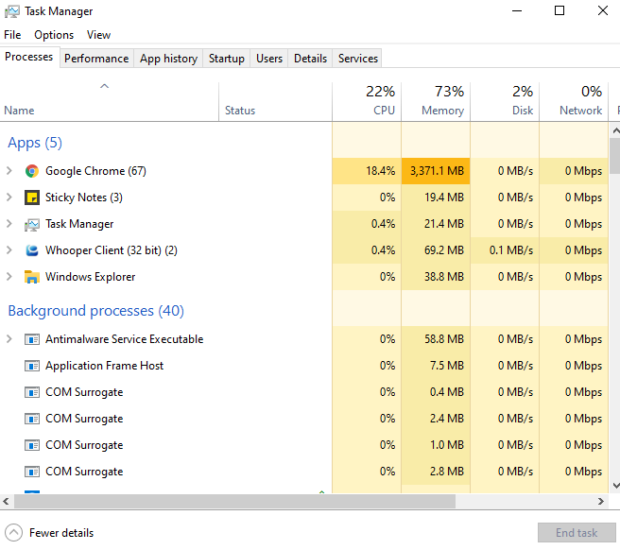
Task: Select Antimalware Service Executable text
Action: click(x=124, y=339)
